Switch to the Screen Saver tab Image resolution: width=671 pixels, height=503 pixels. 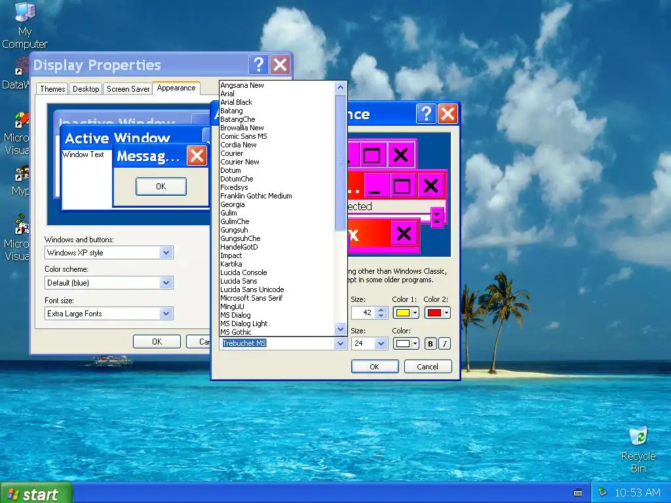[x=128, y=89]
